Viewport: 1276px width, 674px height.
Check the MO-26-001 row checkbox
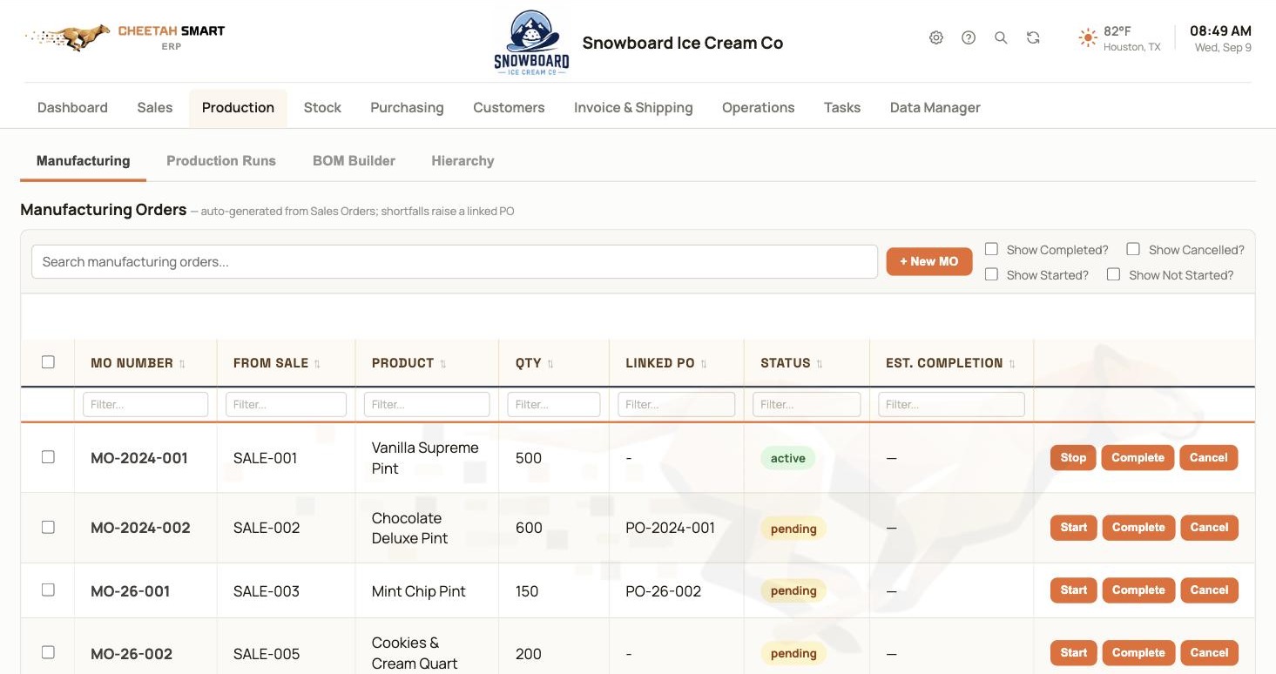coord(48,590)
